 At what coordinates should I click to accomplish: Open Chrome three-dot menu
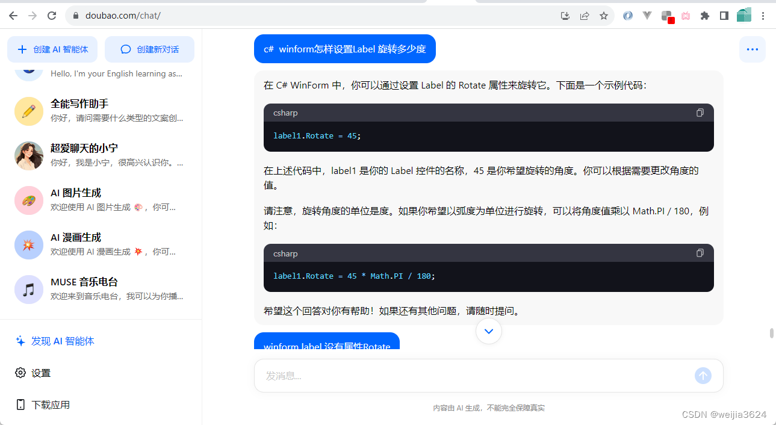(763, 16)
